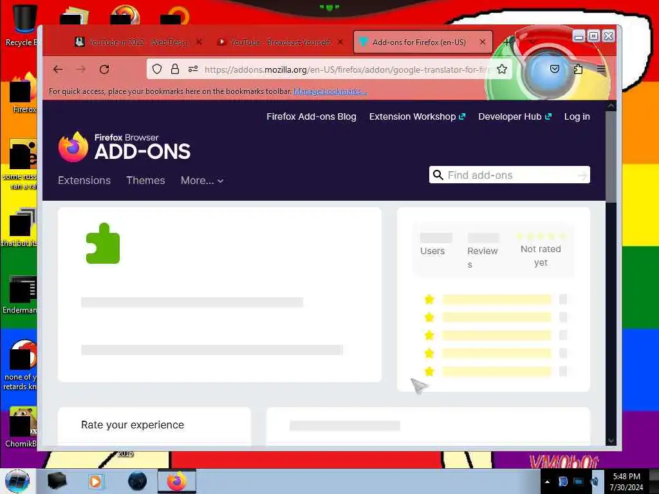Viewport: 659px width, 494px height.
Task: Click the Find add-ons search field
Action: [510, 175]
